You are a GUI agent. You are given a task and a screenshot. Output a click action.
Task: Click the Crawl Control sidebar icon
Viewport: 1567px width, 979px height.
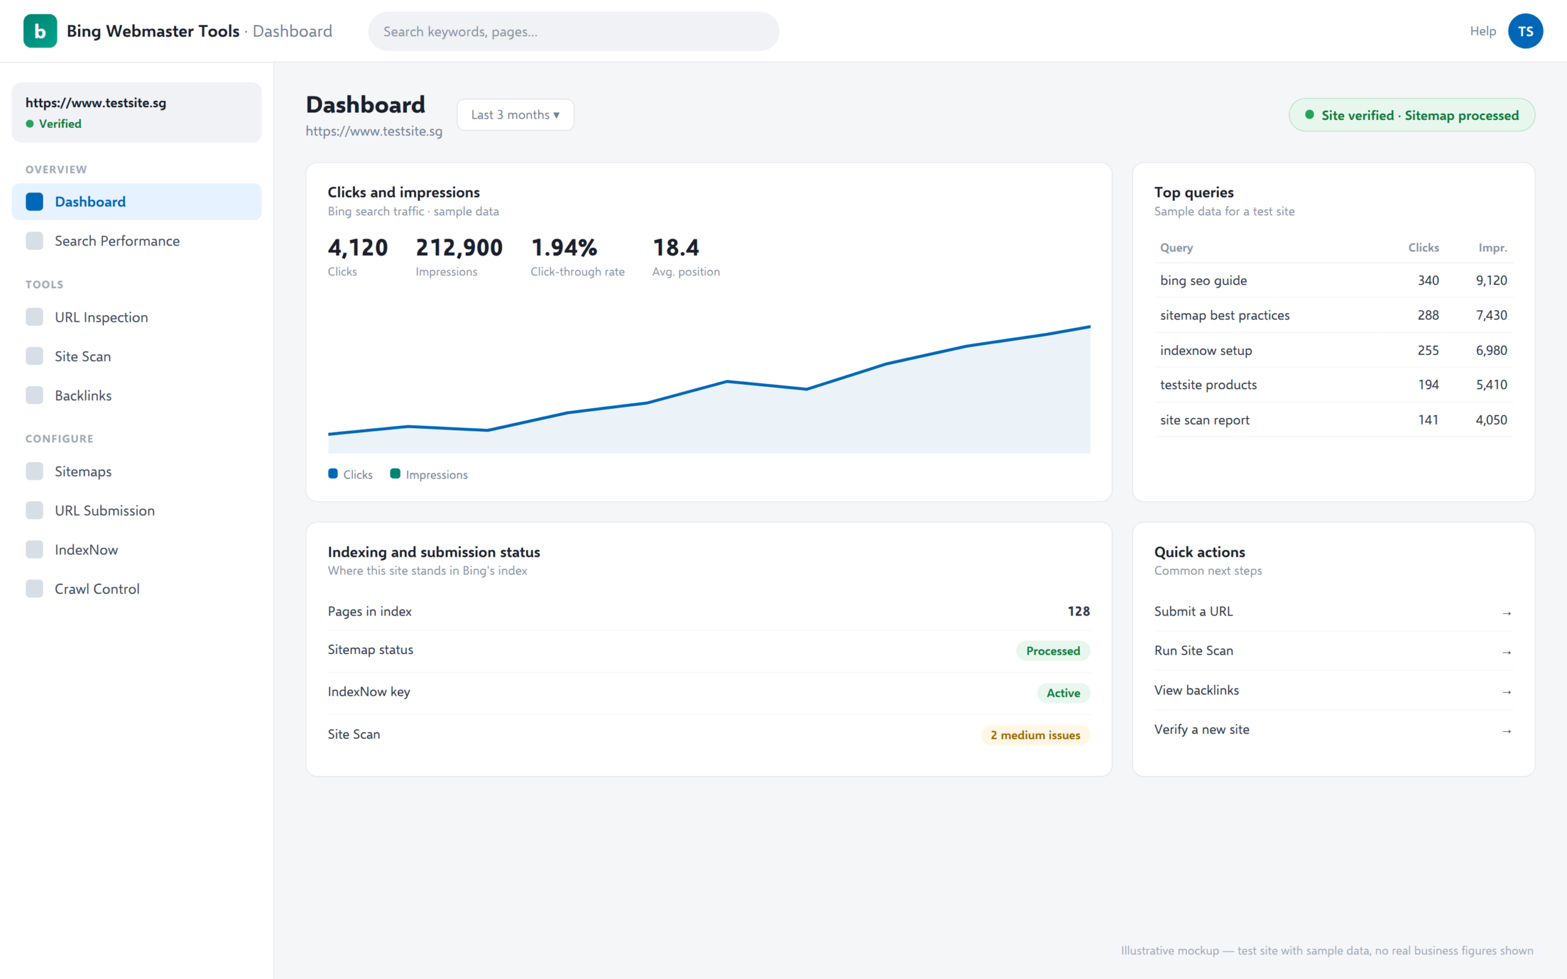[34, 589]
